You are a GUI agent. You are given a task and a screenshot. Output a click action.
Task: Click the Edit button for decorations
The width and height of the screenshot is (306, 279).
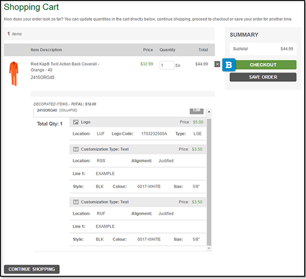[x=196, y=110]
